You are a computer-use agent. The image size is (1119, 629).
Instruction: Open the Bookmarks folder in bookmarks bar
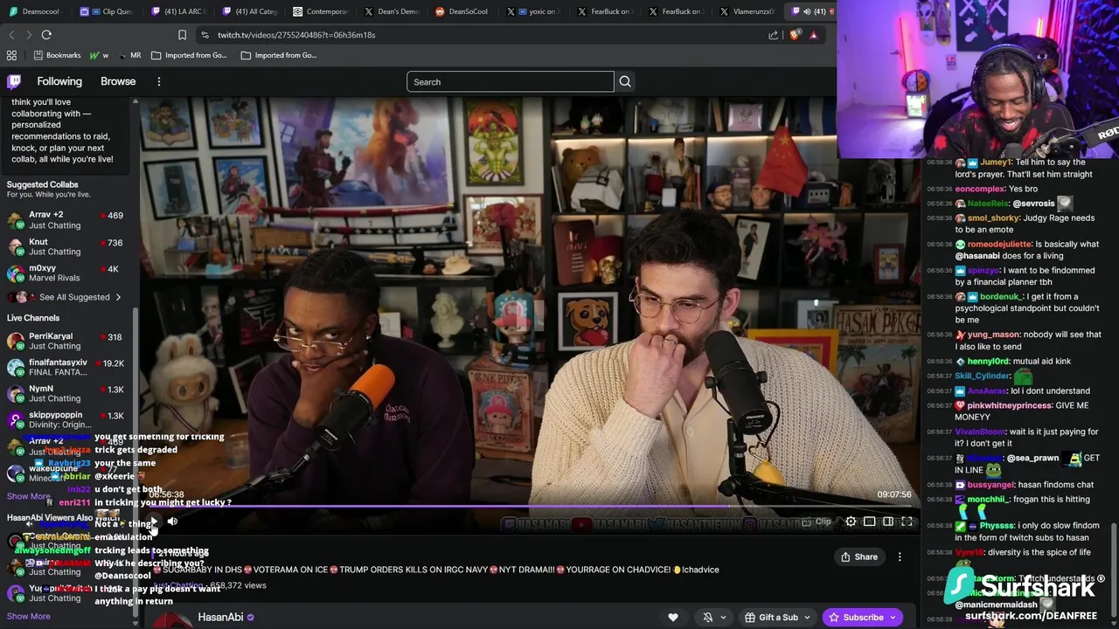pyautogui.click(x=57, y=55)
